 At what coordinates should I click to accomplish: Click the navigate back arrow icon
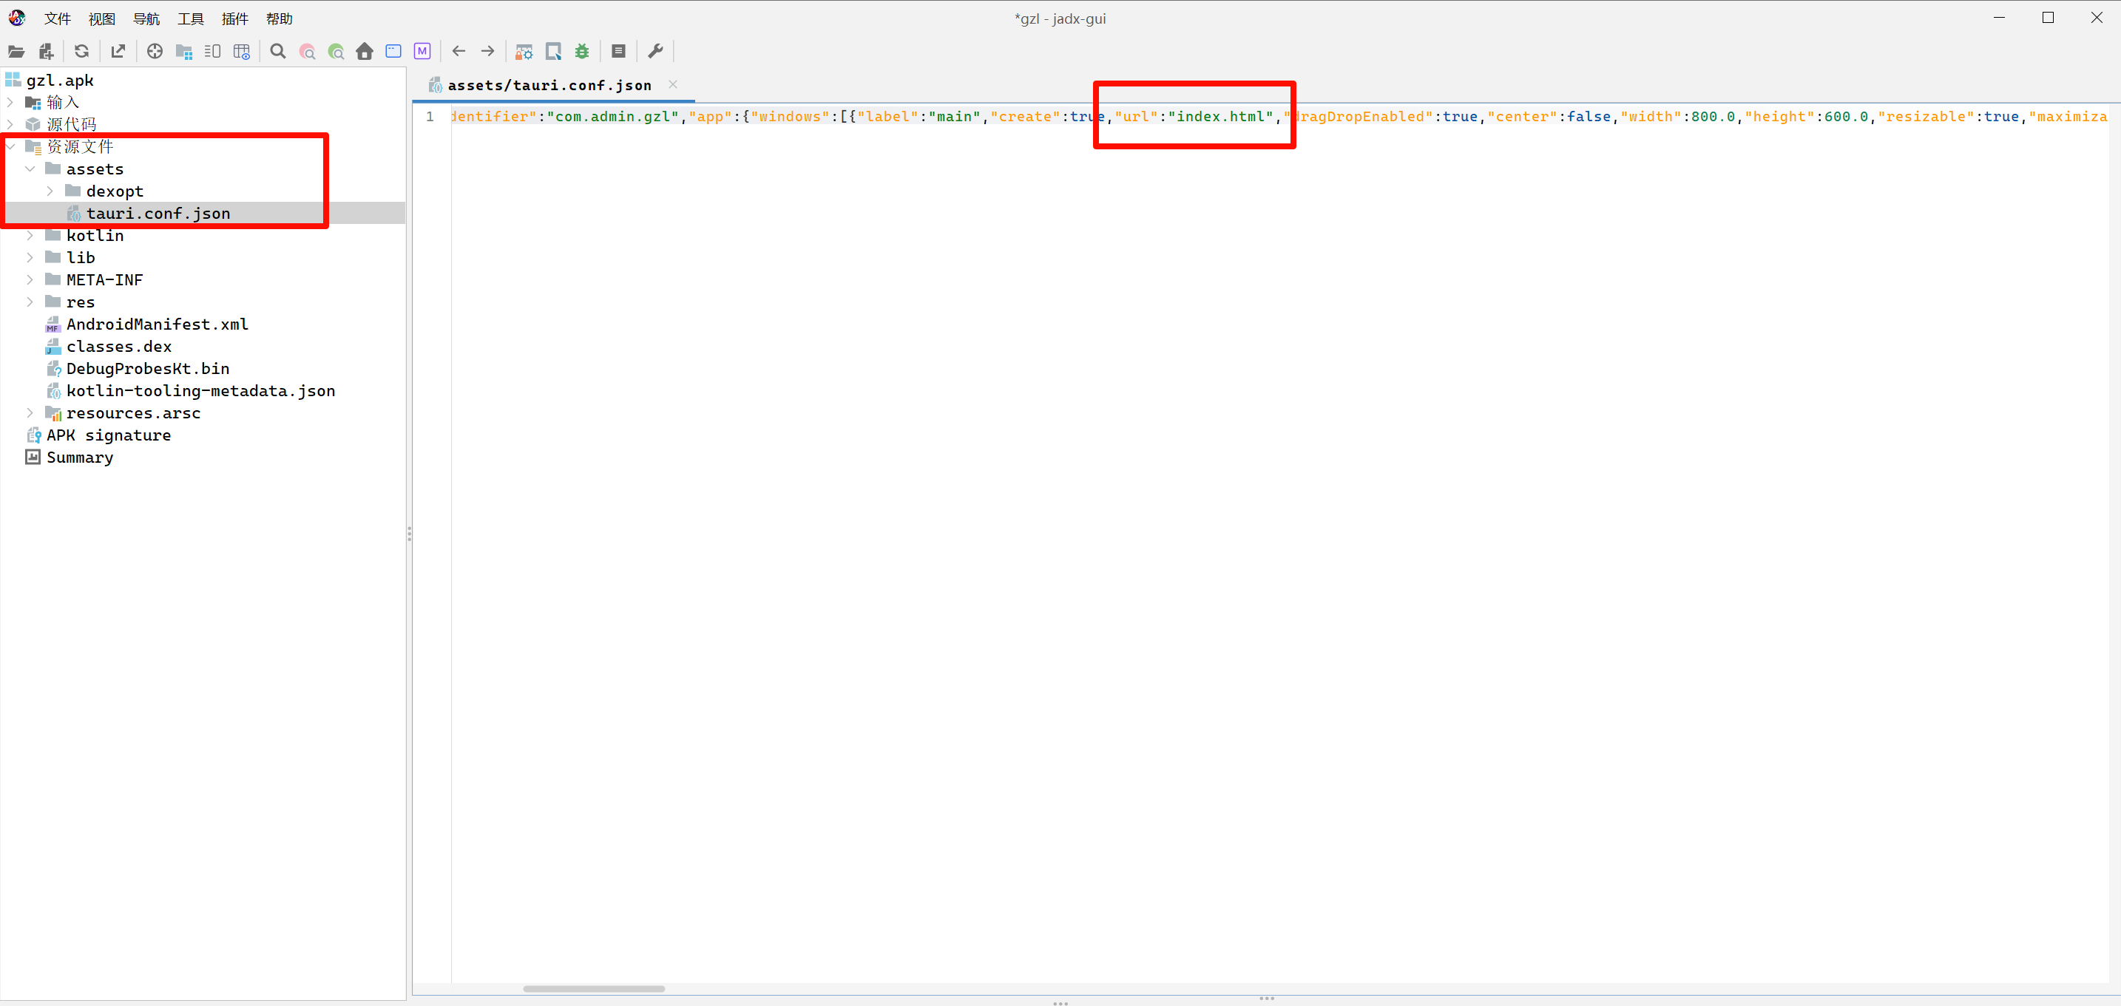(459, 51)
